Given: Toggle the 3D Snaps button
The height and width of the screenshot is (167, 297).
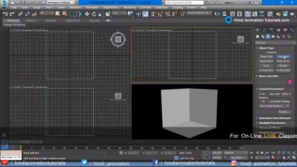Looking at the screenshot, I should (x=153, y=14).
